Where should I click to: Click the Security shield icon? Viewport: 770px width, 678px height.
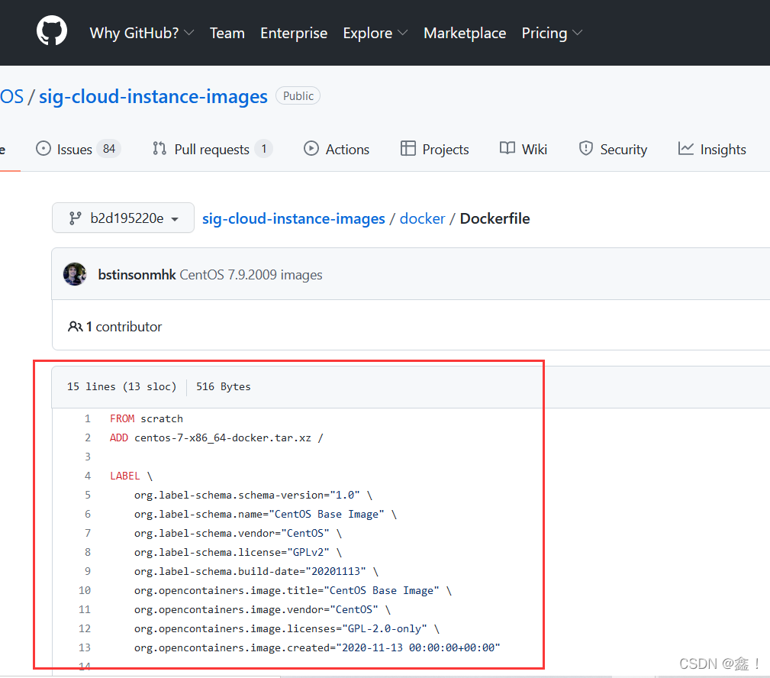tap(586, 148)
